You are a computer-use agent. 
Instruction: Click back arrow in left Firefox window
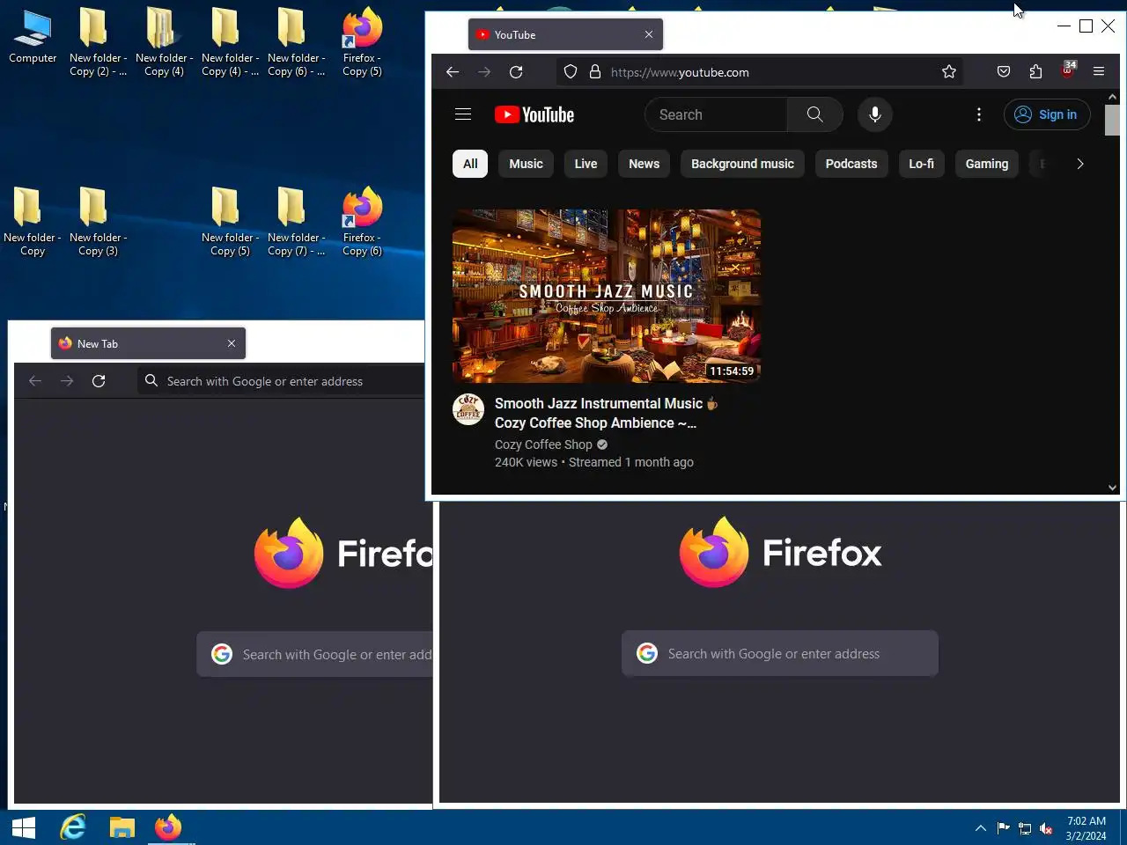pos(35,381)
